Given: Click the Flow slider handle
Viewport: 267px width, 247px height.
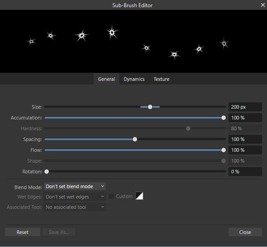Looking at the screenshot, I should click(224, 150).
